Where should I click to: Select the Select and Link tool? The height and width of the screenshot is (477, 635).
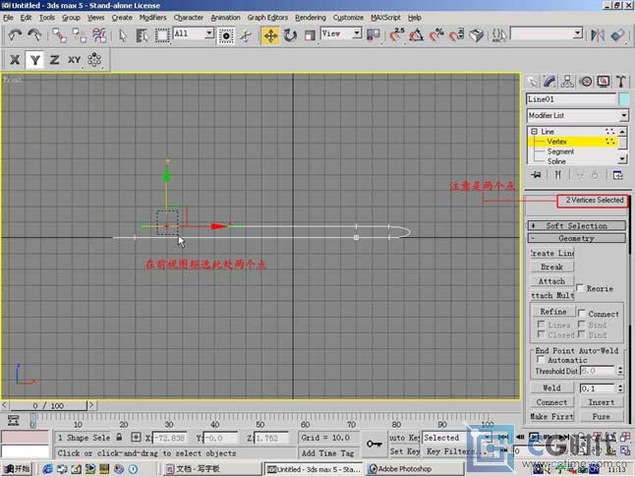pos(60,35)
